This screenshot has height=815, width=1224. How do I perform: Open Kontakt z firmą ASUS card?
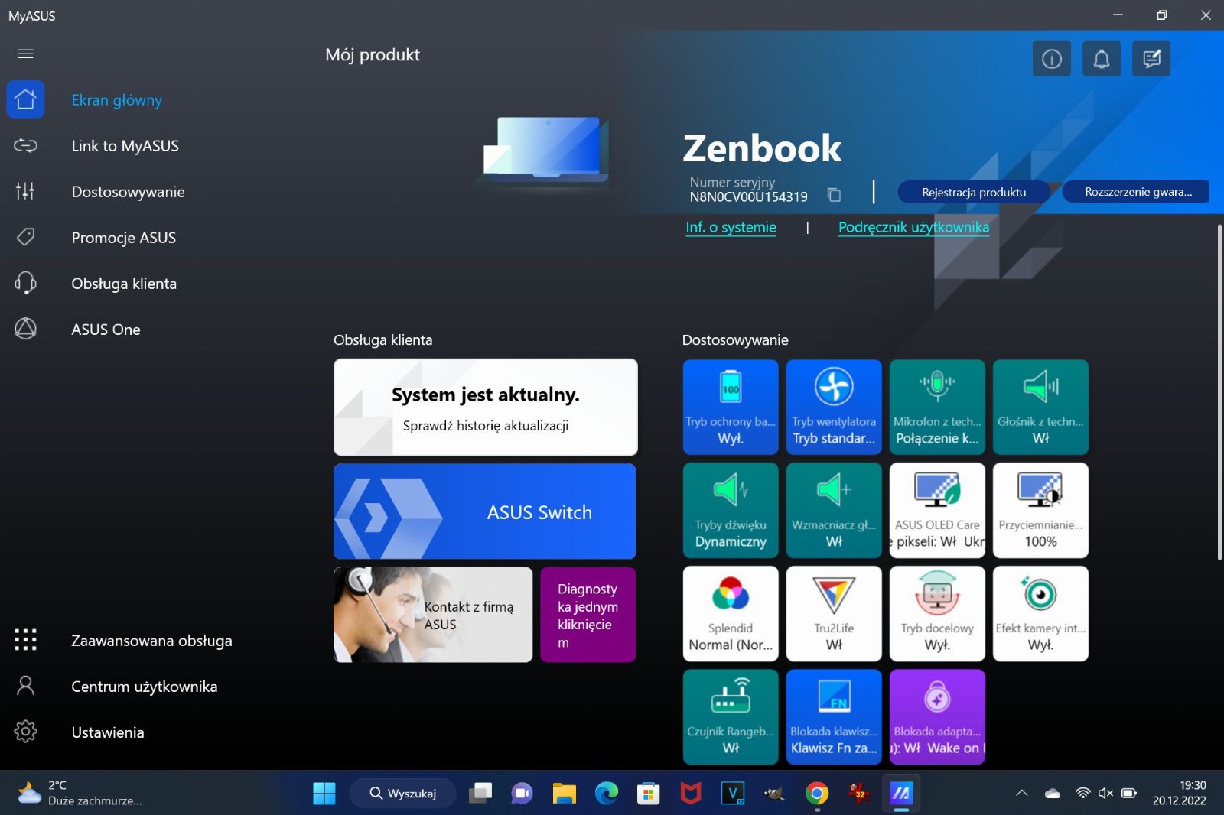click(433, 615)
